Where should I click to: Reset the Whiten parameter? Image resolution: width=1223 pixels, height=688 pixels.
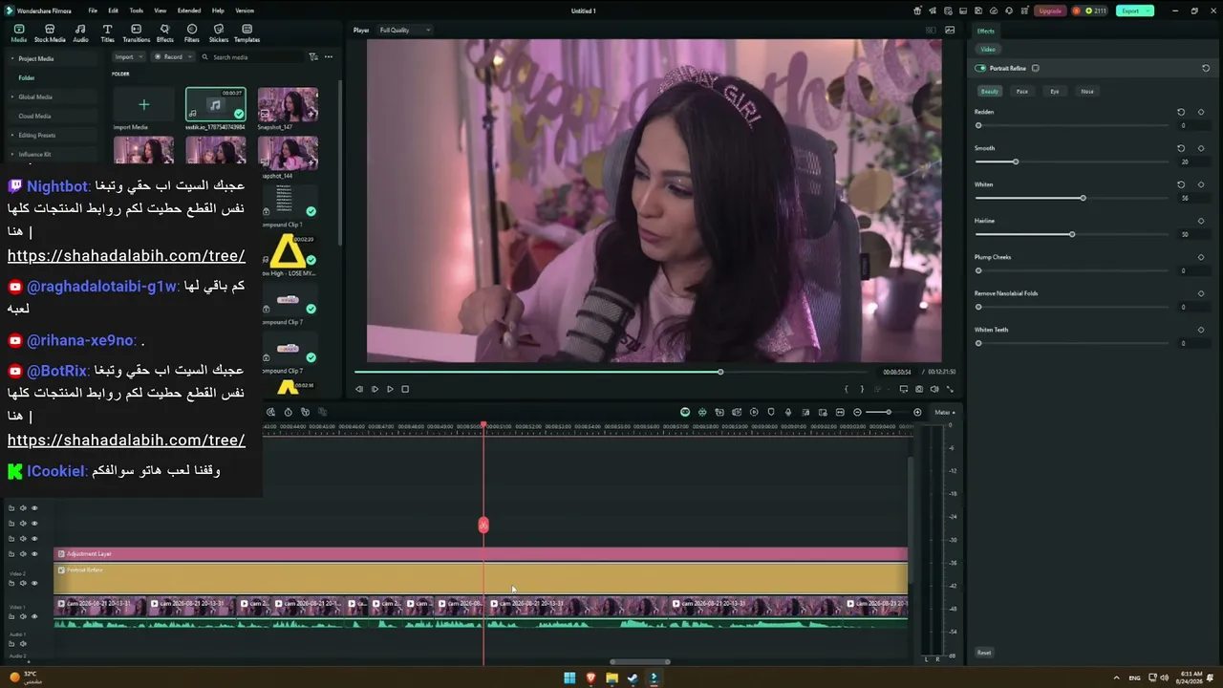(1181, 184)
